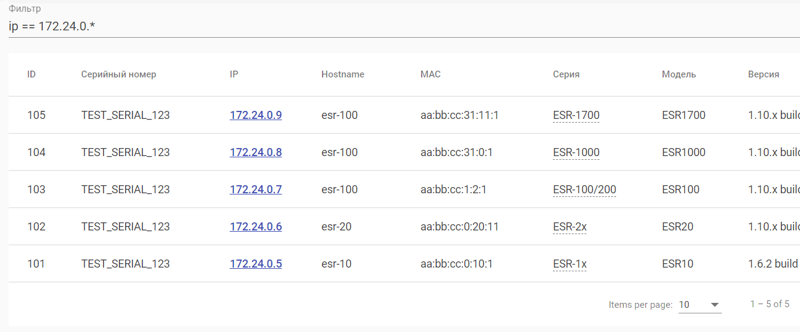Open IP link 172.24.0.5
This screenshot has width=800, height=332.
coord(256,264)
